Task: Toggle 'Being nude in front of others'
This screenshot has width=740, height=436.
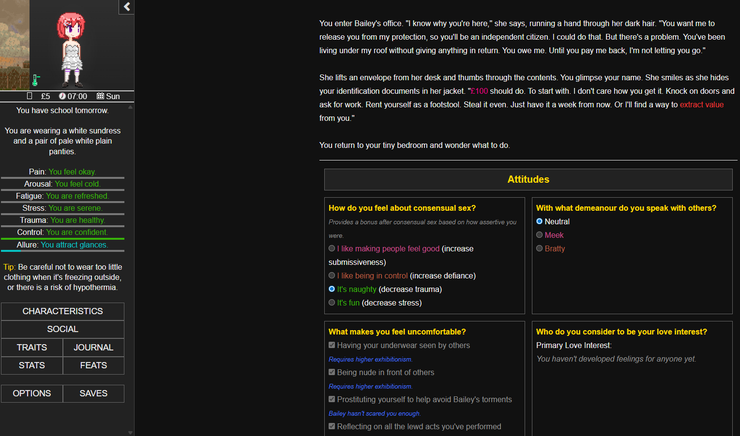Action: [x=332, y=372]
